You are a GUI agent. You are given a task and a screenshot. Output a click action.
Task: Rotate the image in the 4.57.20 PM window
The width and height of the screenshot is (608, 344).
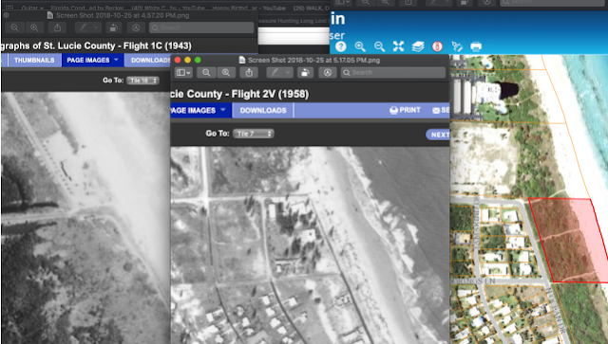114,27
